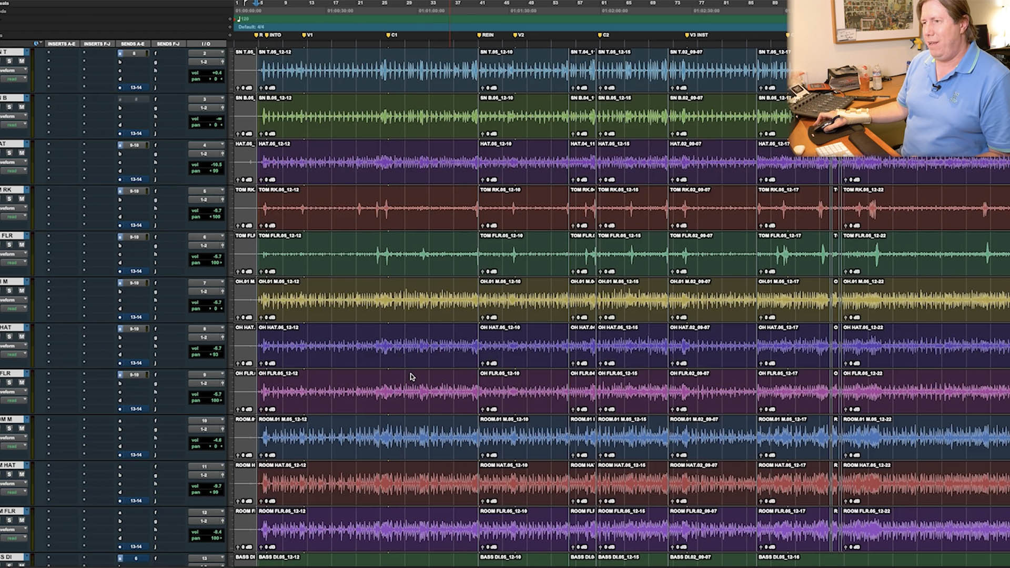Open the output window icon on HAT track
The height and width of the screenshot is (568, 1010).
pos(222,154)
